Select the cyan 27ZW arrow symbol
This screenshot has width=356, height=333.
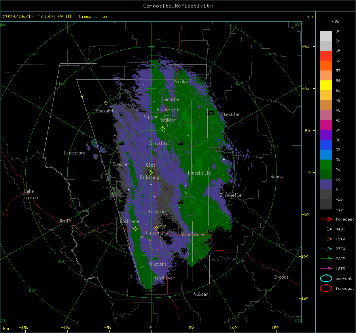326,249
